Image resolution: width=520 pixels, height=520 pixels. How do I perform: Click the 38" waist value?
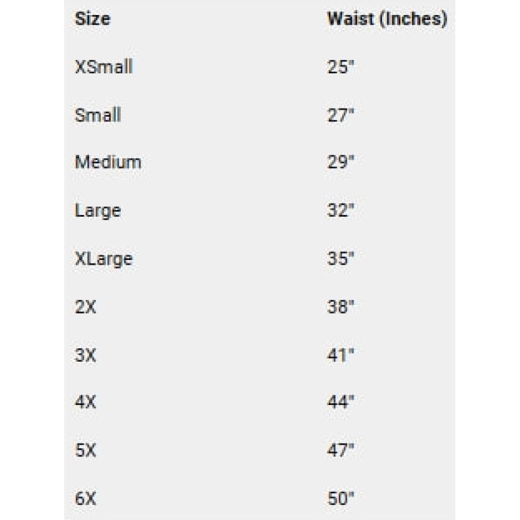tap(340, 307)
